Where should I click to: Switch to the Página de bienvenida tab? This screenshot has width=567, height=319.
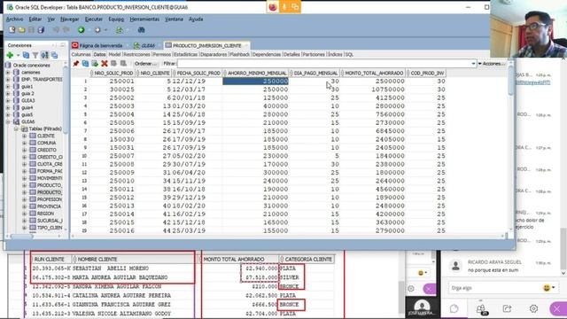(100, 45)
